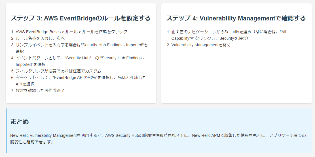The image size is (315, 157).
Task: Select the 設定を確認したら作成終了 list item
Action: [40, 91]
